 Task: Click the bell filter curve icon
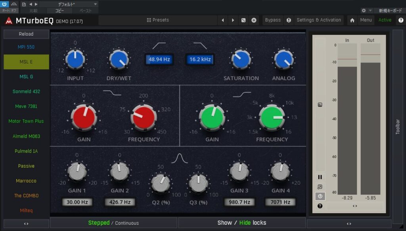click(179, 159)
